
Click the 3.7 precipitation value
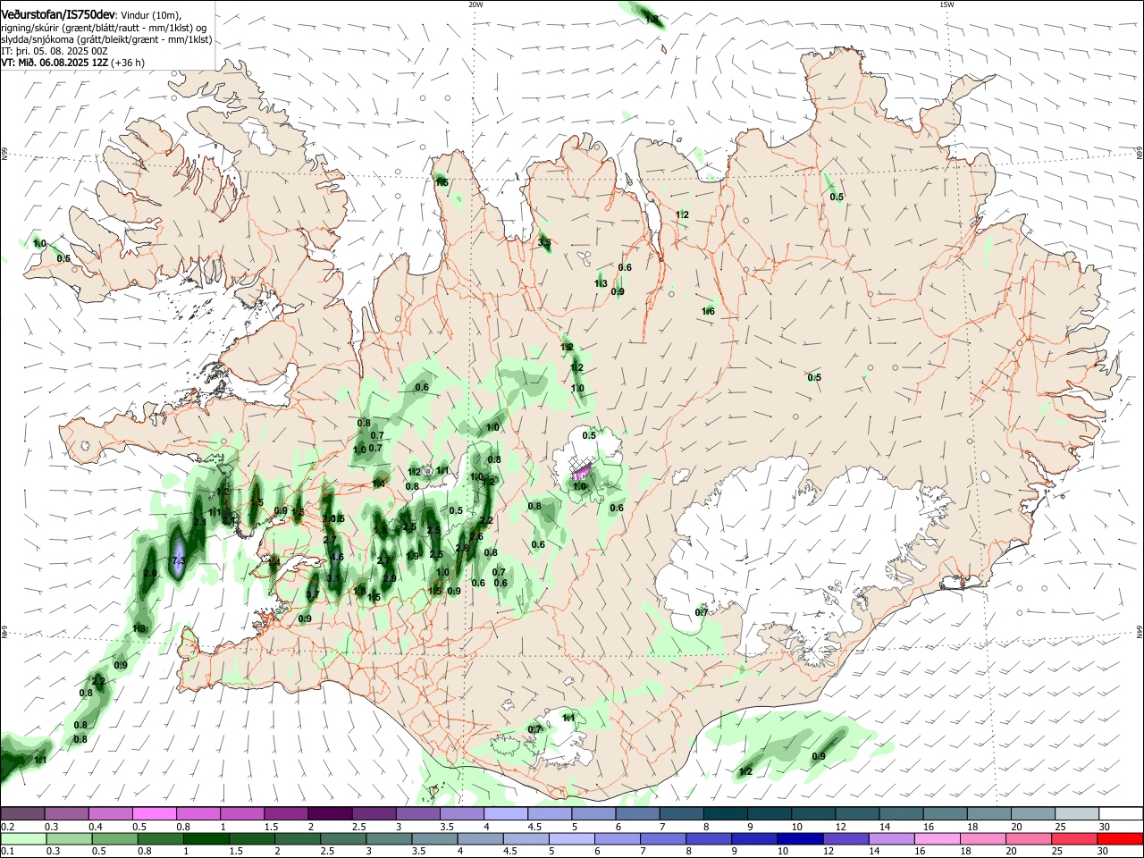coord(313,594)
